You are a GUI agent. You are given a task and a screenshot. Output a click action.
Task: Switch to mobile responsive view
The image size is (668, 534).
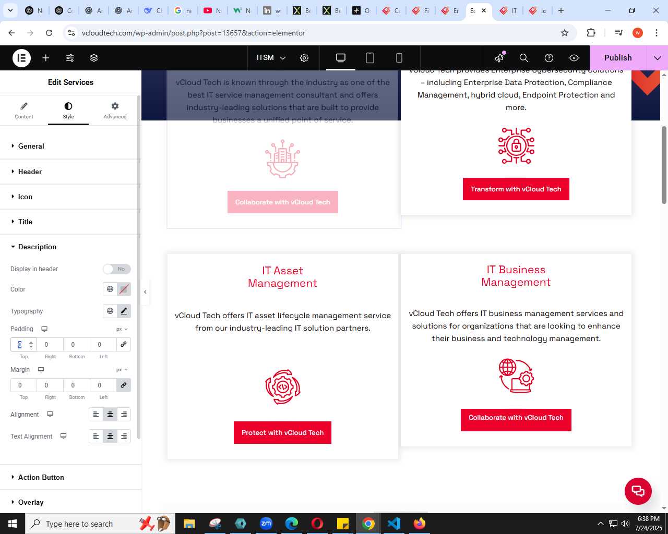click(399, 58)
